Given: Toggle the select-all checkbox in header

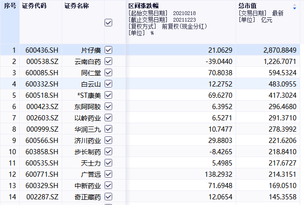Looking at the screenshot, I should click(108, 23).
